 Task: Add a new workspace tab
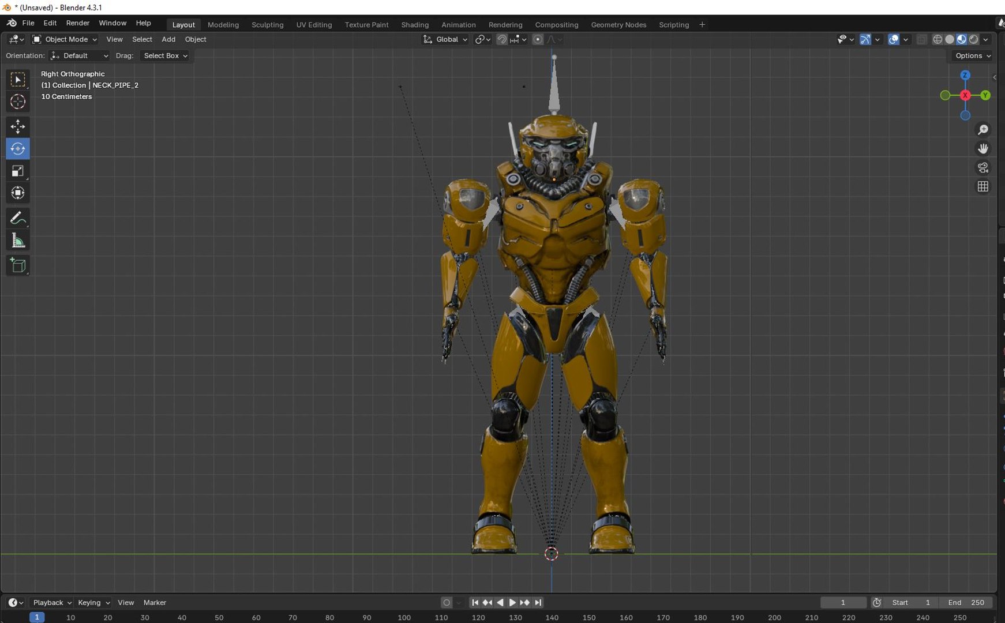click(702, 25)
